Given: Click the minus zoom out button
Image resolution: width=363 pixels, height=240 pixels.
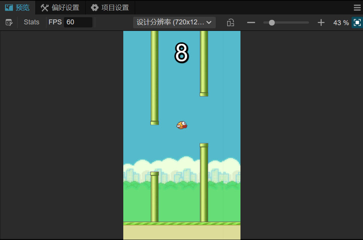Looking at the screenshot, I should (251, 22).
